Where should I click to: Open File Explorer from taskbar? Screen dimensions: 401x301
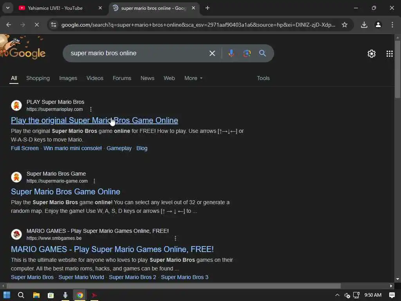(36, 295)
